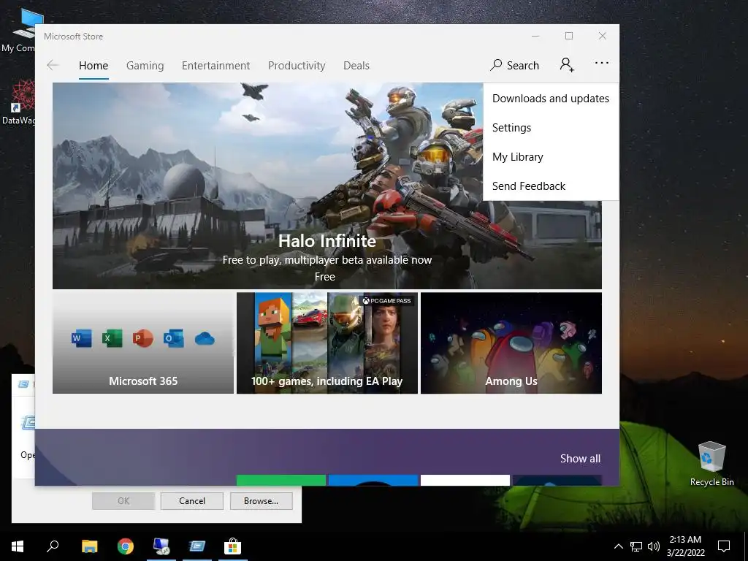The image size is (748, 561).
Task: Switch to the Run dialog taskbar icon
Action: pos(197,546)
